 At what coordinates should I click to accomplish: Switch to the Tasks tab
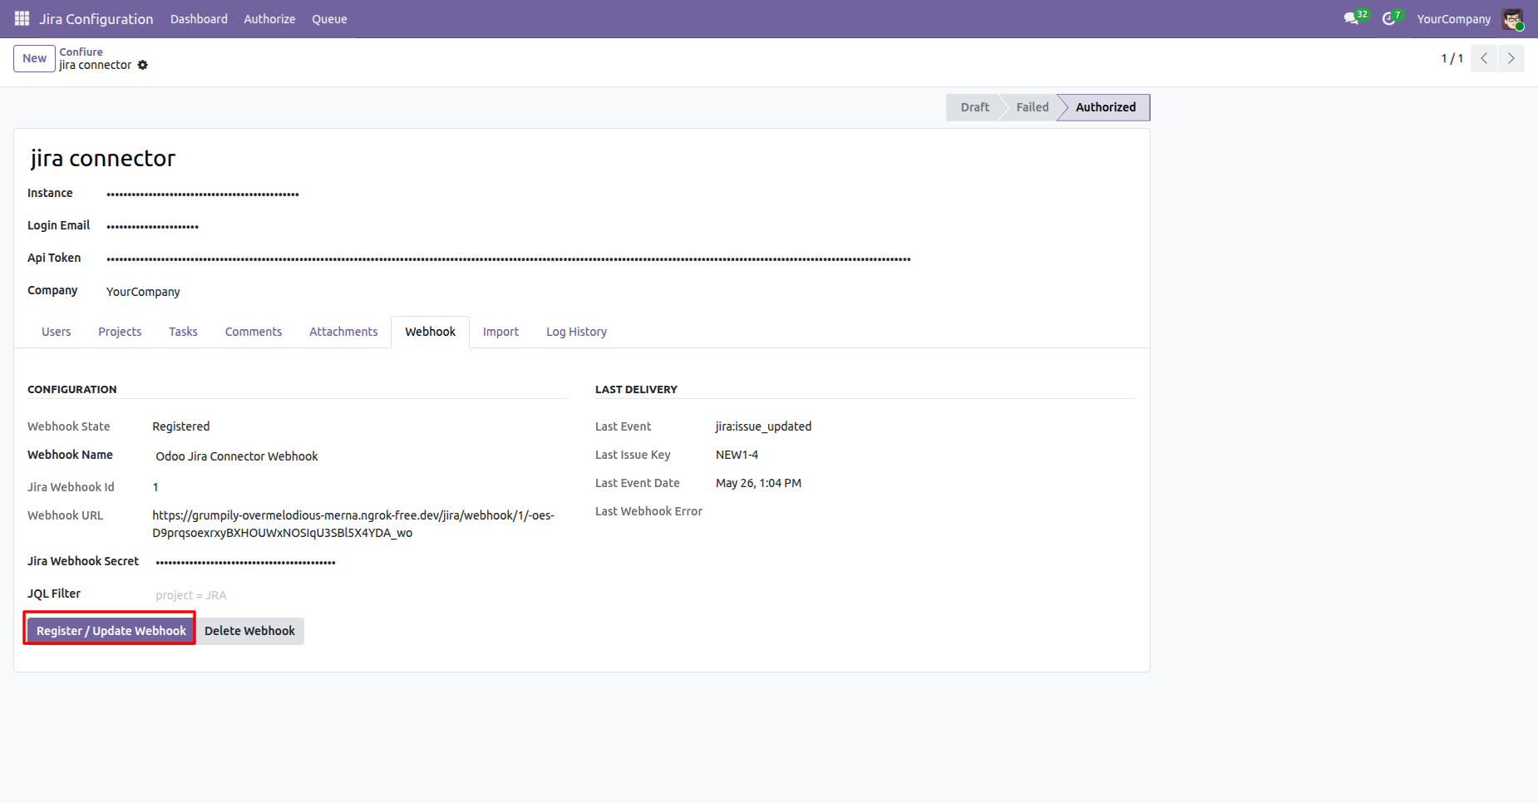click(183, 332)
